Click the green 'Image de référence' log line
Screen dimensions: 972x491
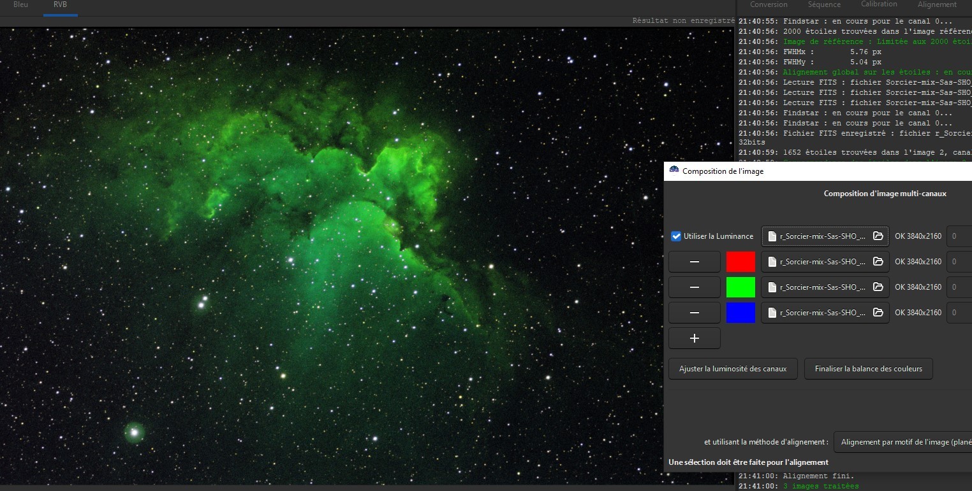click(x=855, y=41)
